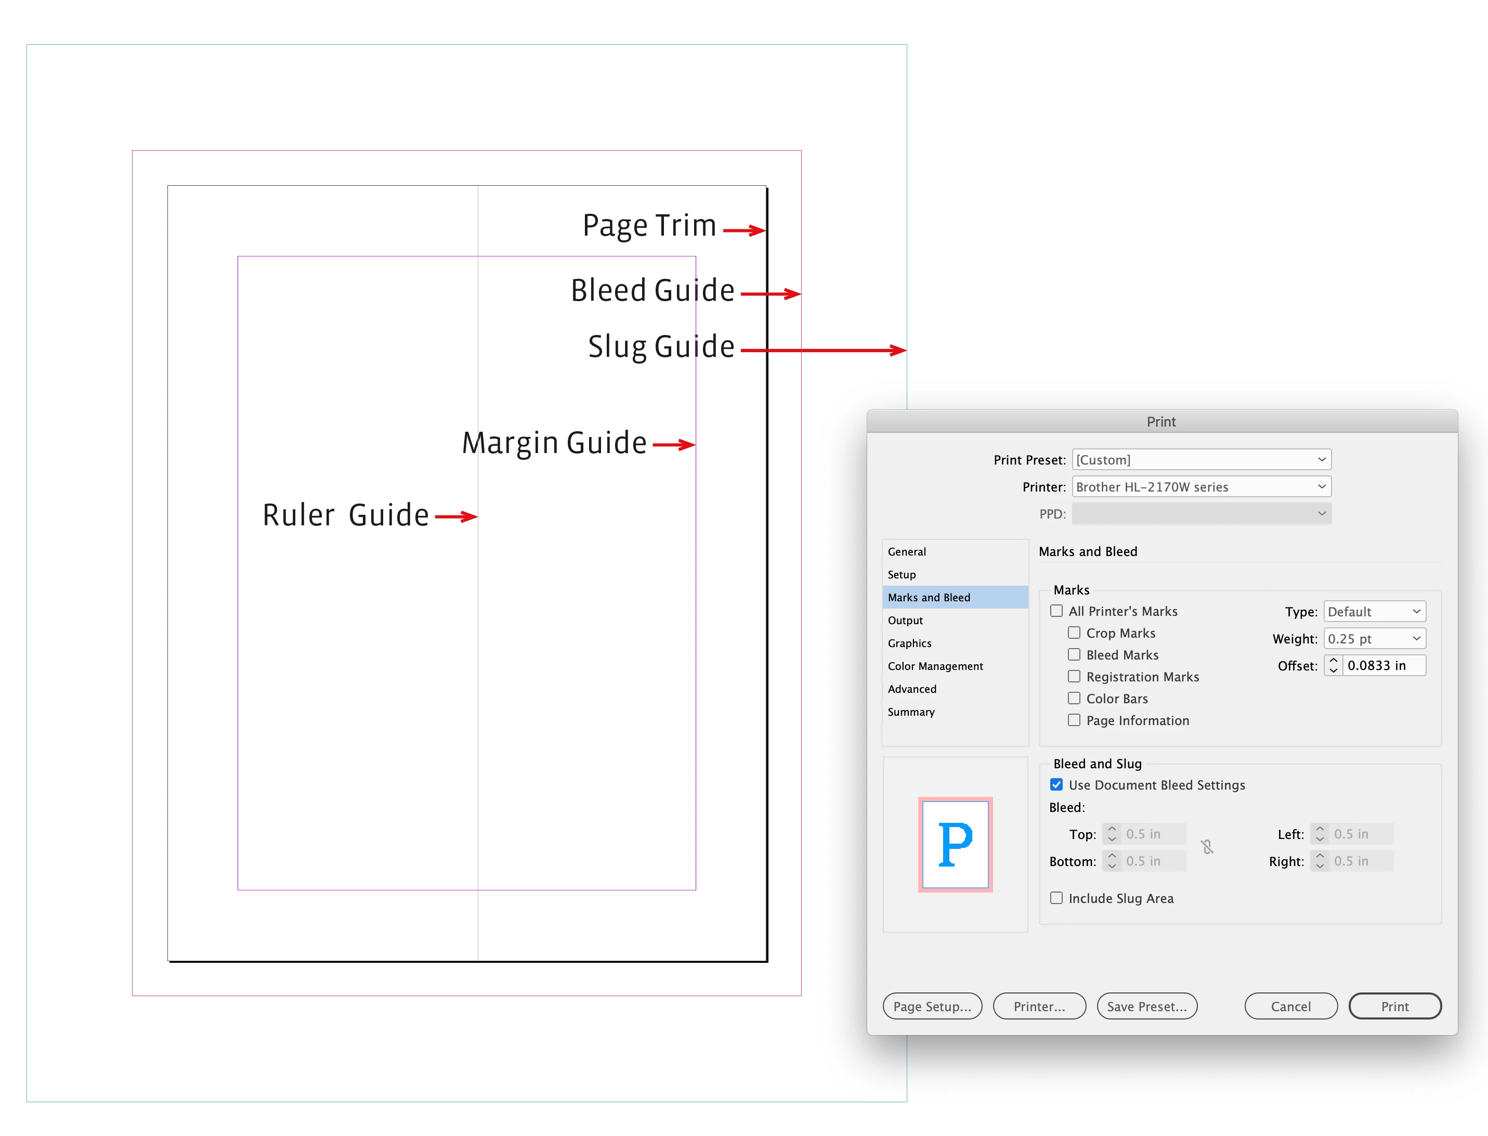Tick the Include Slug Area checkbox
Viewport: 1488px width, 1136px height.
pyautogui.click(x=1056, y=898)
